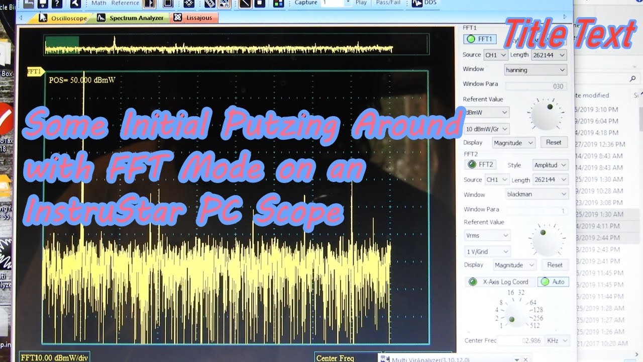Open the Vrms referent unit dropdown
The image size is (643, 362).
pyautogui.click(x=487, y=235)
